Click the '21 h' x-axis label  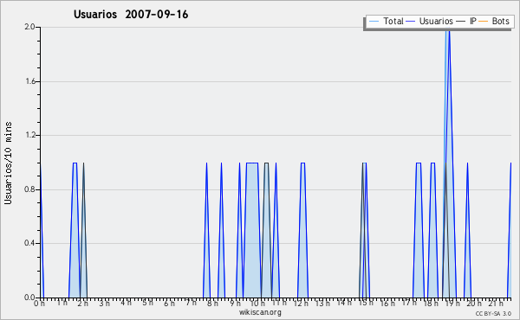pyautogui.click(x=496, y=303)
